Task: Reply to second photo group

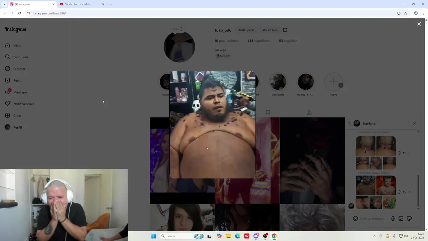Action: [404, 192]
